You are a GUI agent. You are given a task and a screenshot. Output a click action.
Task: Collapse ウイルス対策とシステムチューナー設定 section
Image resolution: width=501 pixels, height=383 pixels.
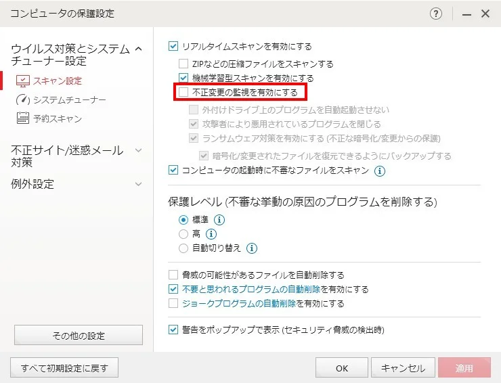pos(138,49)
